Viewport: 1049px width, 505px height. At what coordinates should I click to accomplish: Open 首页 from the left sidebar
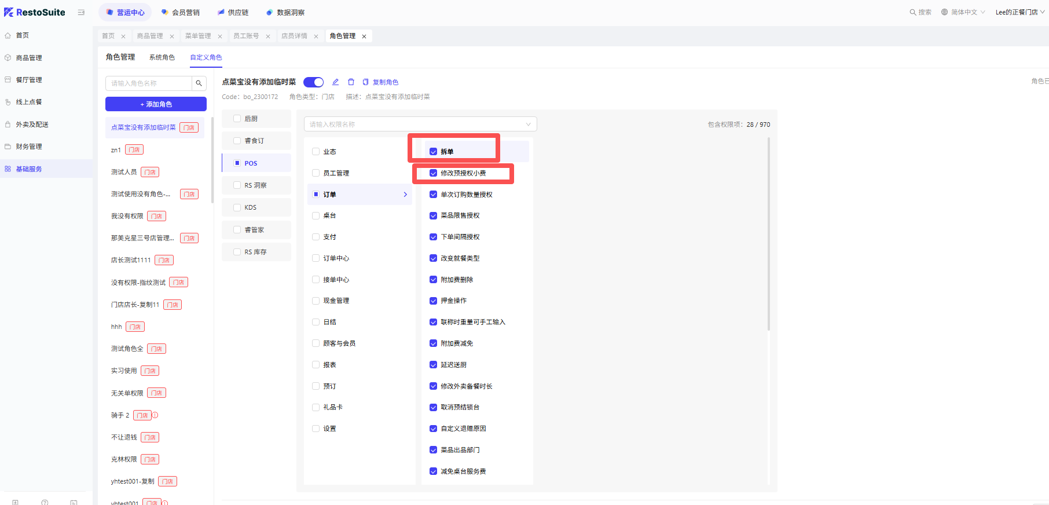23,35
